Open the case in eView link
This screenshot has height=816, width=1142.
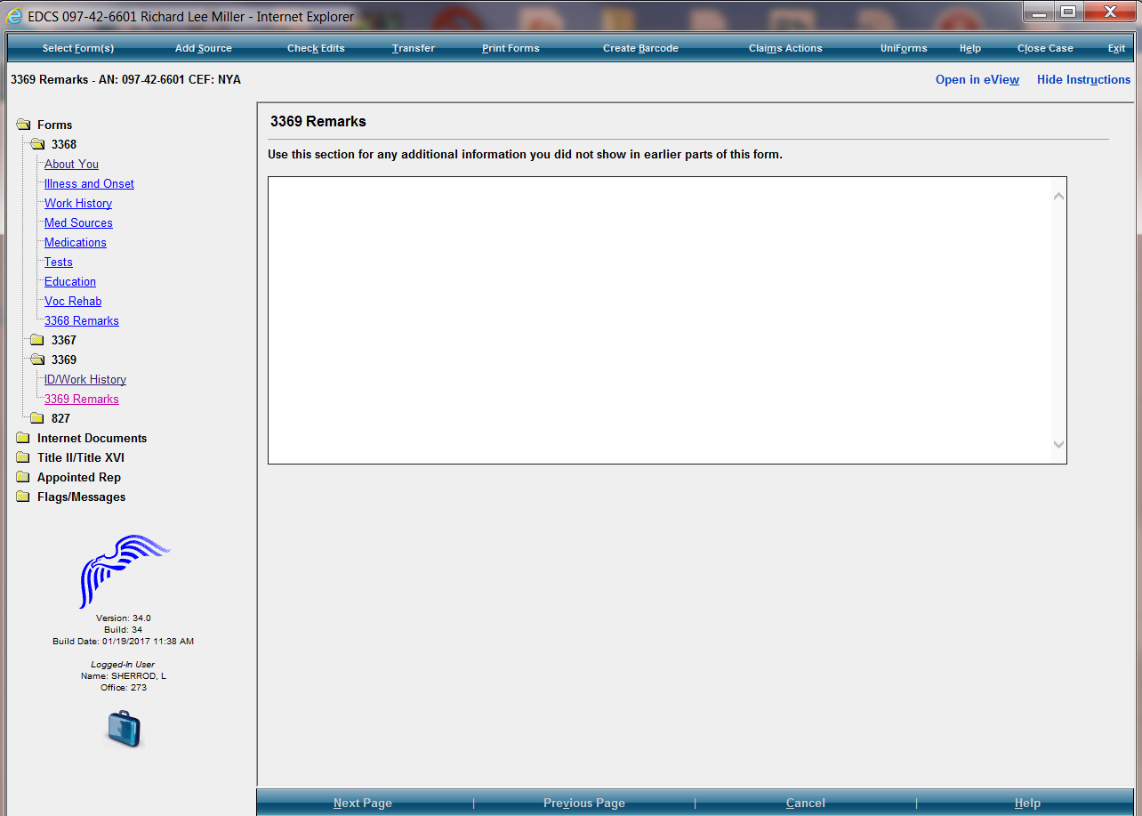pos(977,79)
